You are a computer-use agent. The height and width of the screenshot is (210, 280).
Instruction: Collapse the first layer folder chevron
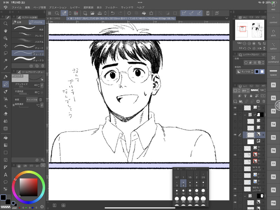tap(245, 115)
